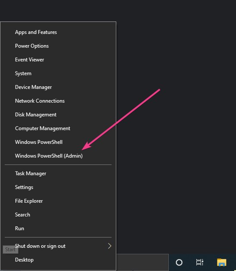This screenshot has height=271, width=236.
Task: Open Task View from the taskbar
Action: pyautogui.click(x=200, y=262)
